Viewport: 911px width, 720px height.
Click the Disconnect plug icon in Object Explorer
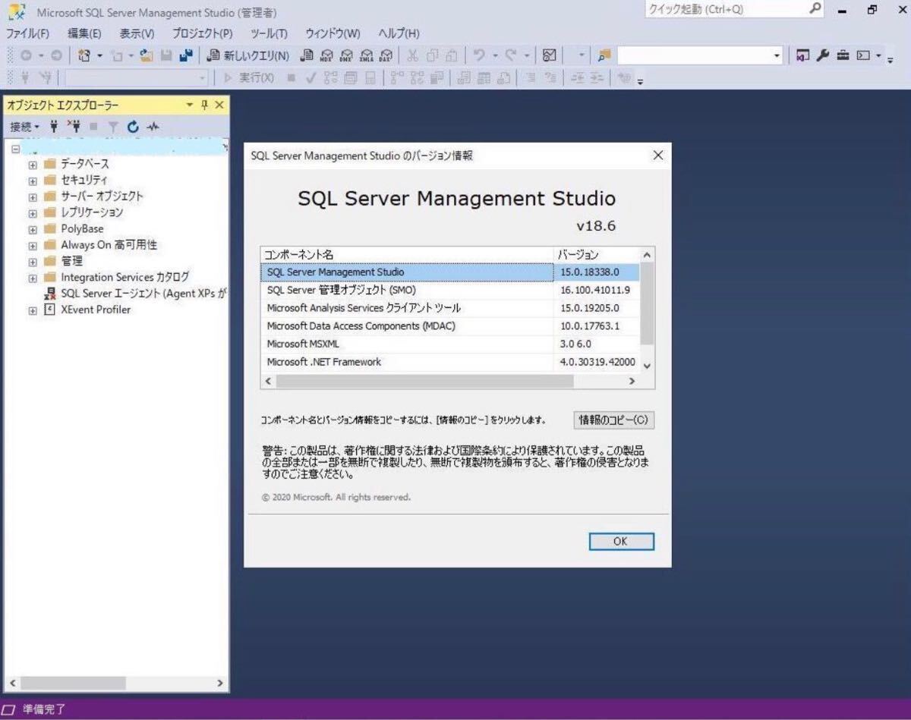click(x=74, y=127)
